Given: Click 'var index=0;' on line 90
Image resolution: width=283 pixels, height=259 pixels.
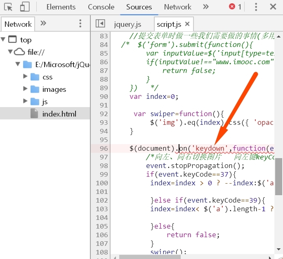Looking at the screenshot, I should pyautogui.click(x=154, y=96).
